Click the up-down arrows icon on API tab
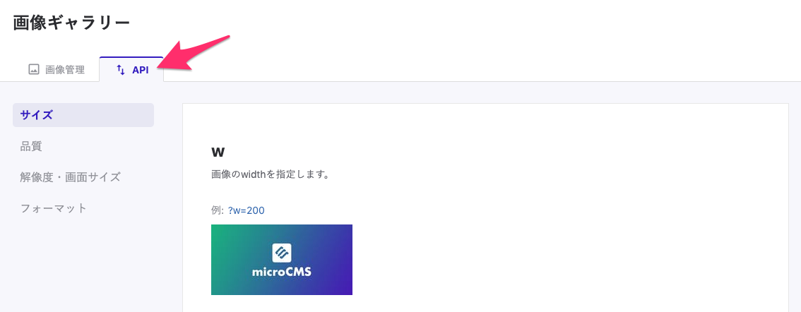801x312 pixels. coord(121,70)
